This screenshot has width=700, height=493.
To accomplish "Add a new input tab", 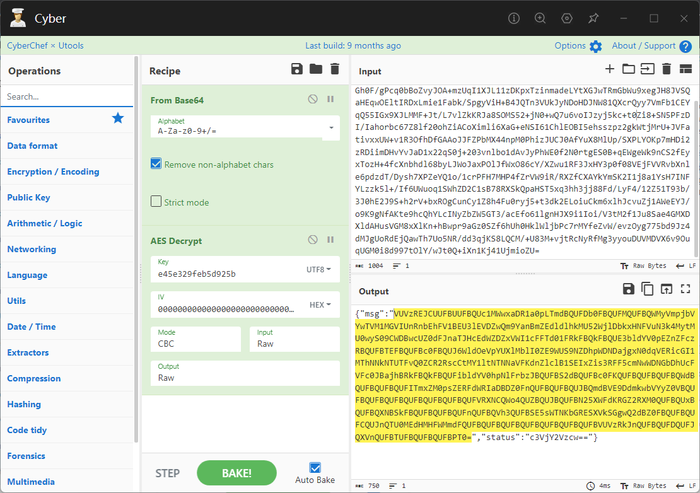I will [x=609, y=69].
